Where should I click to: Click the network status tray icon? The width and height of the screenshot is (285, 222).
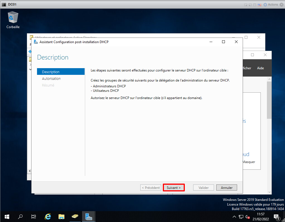(x=241, y=217)
